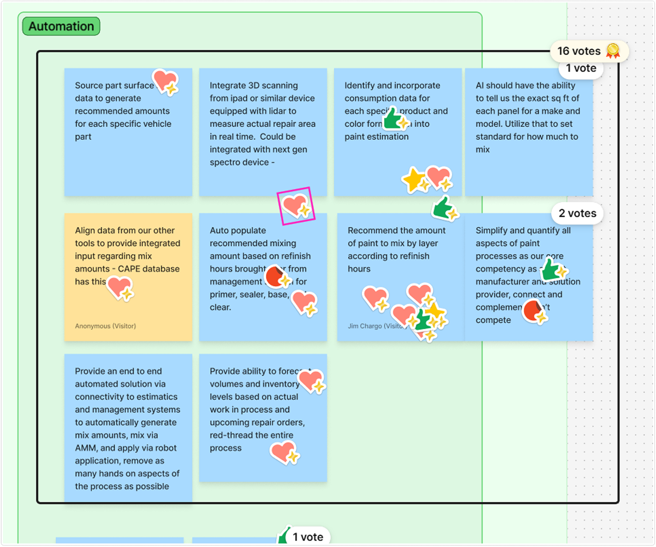Screen dimensions: 656x547
Task: Click the 1 vote badge at bottom
Action: (x=308, y=537)
